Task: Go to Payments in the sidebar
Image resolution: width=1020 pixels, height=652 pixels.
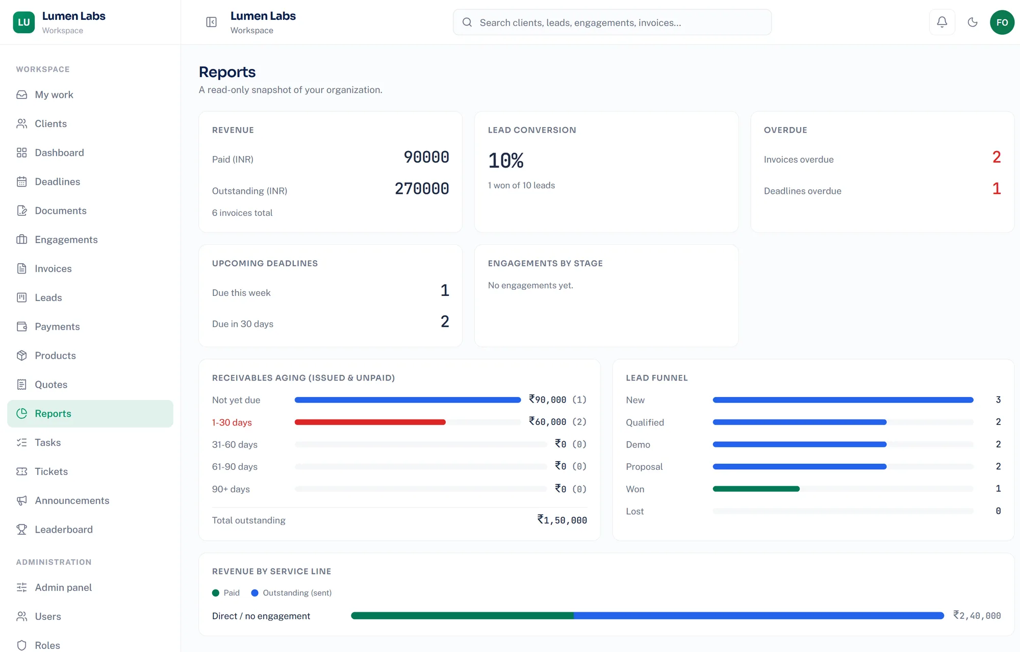Action: [90, 327]
